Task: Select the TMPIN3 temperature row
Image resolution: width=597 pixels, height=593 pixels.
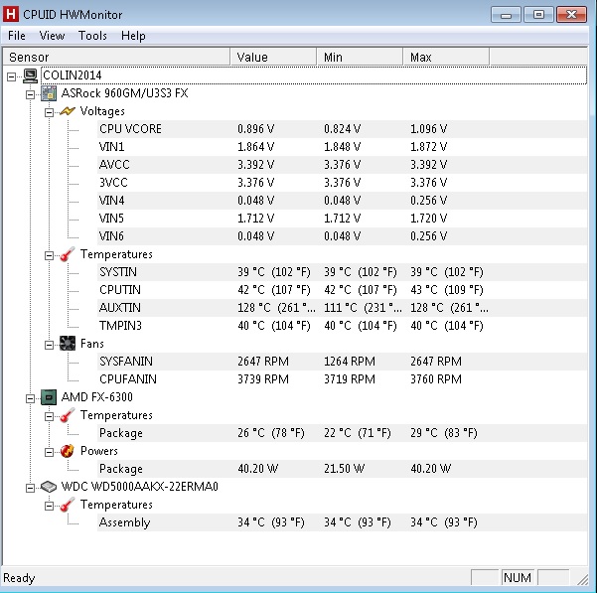Action: point(342,326)
